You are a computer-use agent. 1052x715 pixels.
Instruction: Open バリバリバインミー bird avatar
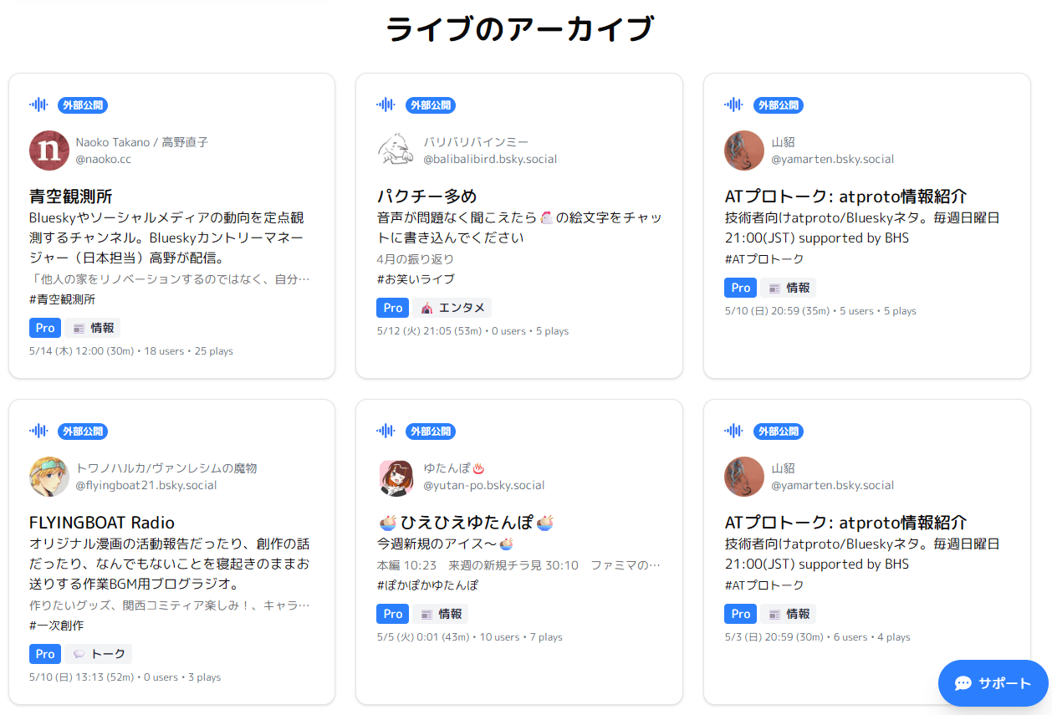[x=396, y=151]
